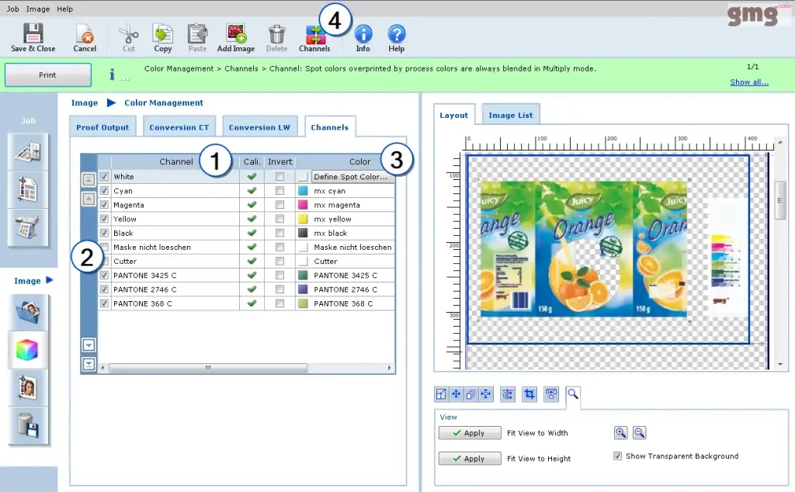Uncheck the Magenta channel checkbox
This screenshot has height=492, width=795.
click(105, 205)
